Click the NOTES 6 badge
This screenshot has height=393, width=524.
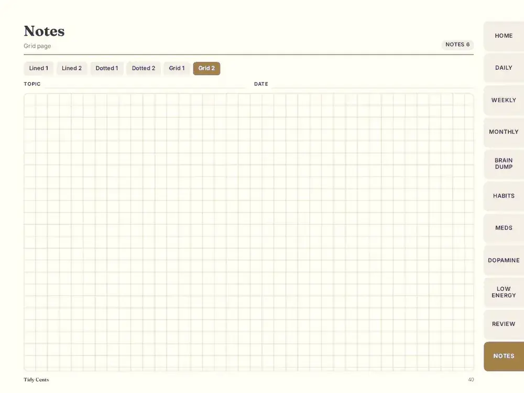click(x=457, y=45)
